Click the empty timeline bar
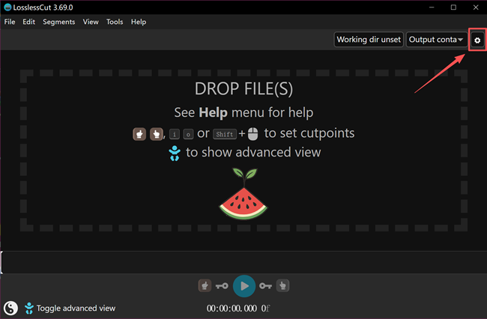 point(243,262)
